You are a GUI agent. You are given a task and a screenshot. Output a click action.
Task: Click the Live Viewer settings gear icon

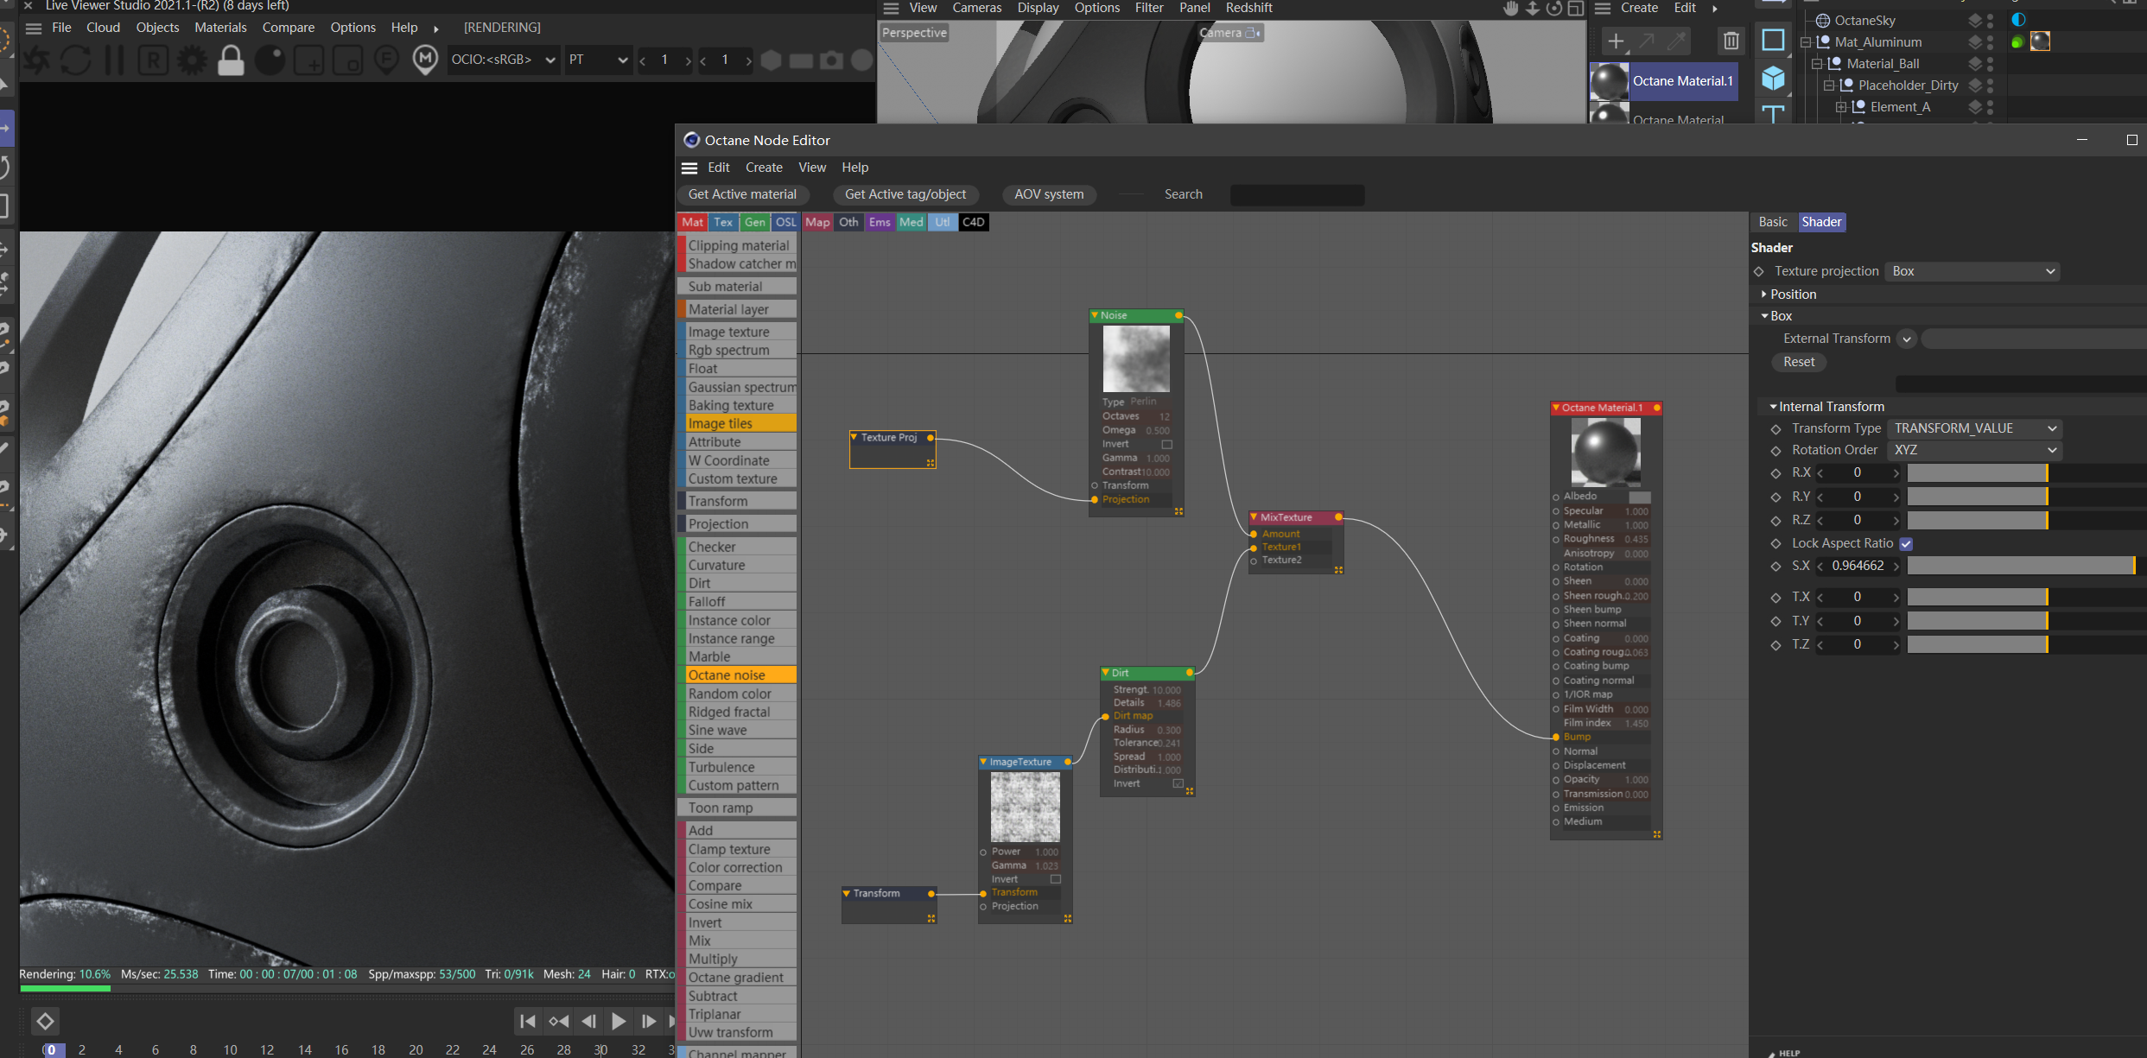(192, 60)
